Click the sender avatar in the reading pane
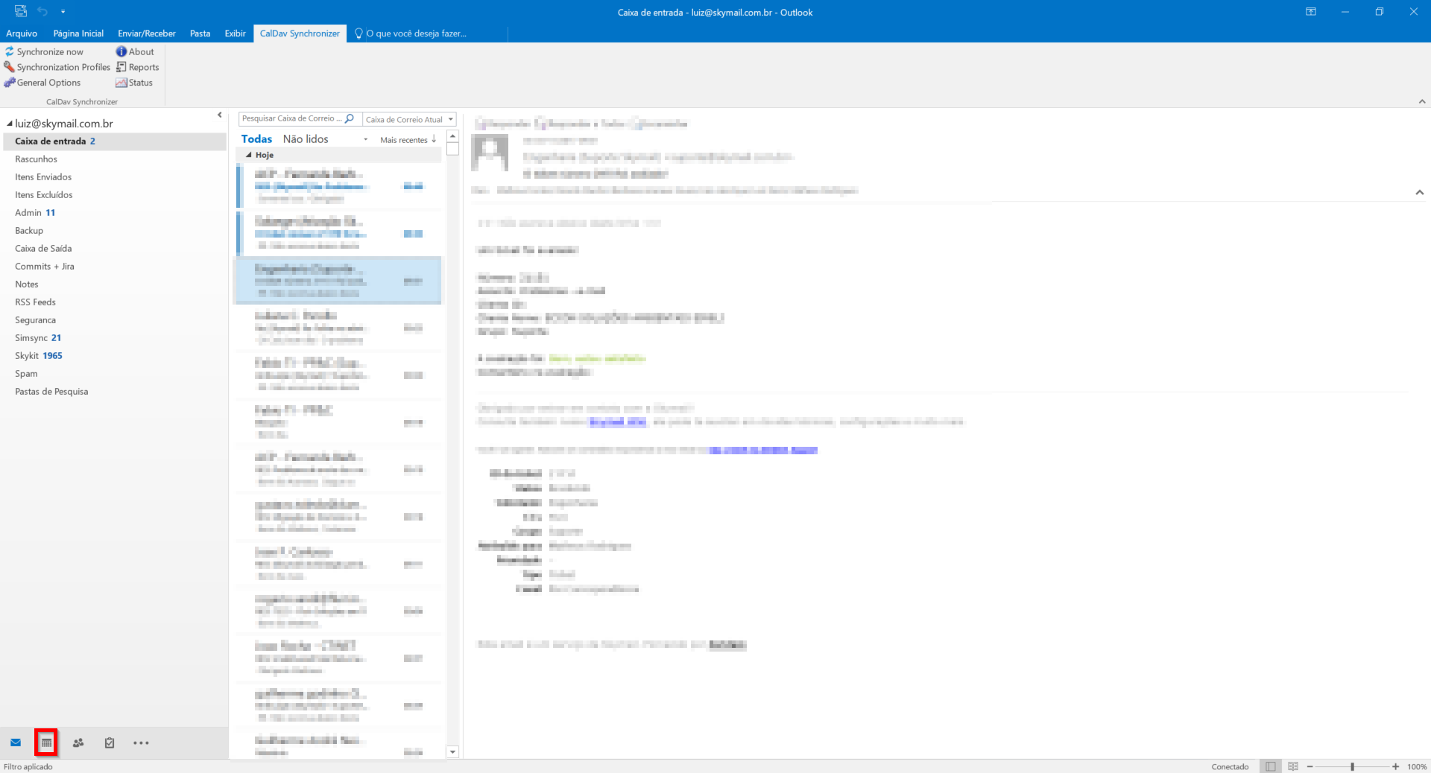This screenshot has height=773, width=1431. pos(490,153)
